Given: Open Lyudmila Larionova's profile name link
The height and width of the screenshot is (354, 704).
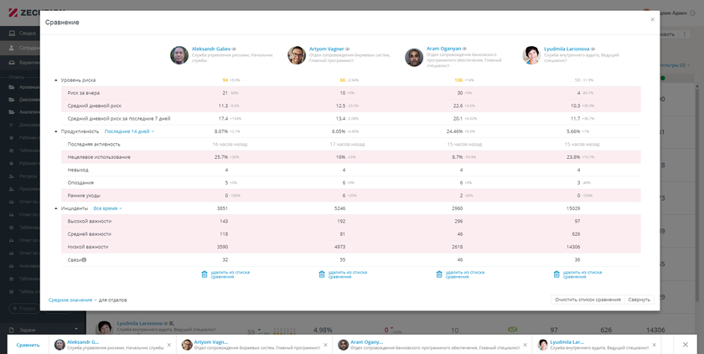Looking at the screenshot, I should [567, 49].
